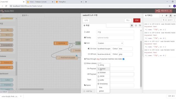Click the new tab plus icon
This screenshot has height=99, width=176.
86,2
